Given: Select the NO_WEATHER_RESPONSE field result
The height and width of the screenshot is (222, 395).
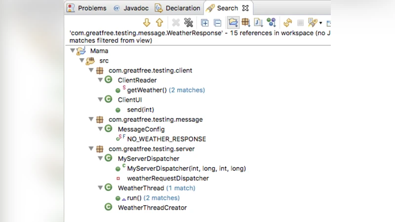Looking at the screenshot, I should 166,139.
